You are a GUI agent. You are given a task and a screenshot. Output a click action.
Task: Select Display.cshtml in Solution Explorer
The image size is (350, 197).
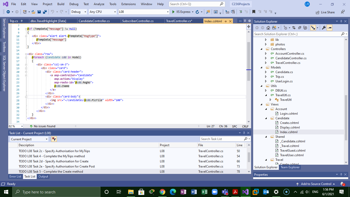pyautogui.click(x=290, y=127)
